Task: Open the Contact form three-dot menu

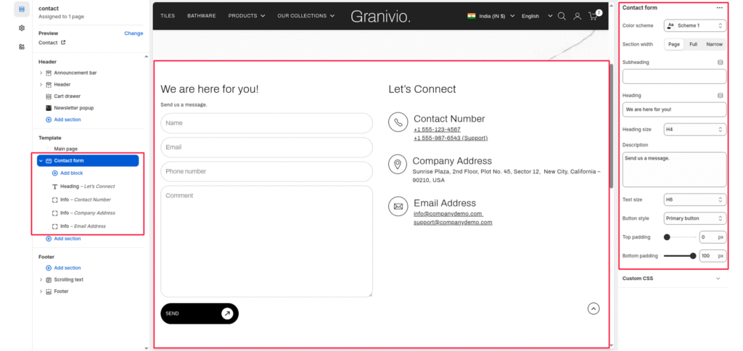Action: tap(719, 8)
